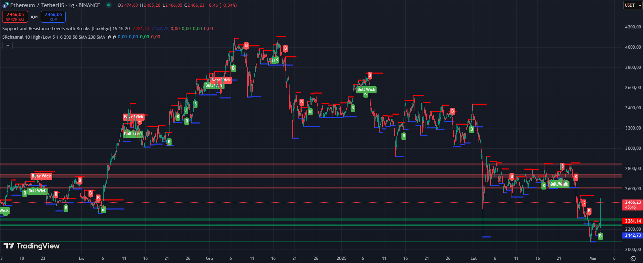
Task: Click the Ethereum coin logo icon
Action: pos(5,5)
